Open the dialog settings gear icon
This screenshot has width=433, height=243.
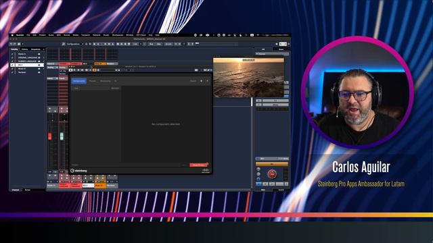tap(201, 81)
